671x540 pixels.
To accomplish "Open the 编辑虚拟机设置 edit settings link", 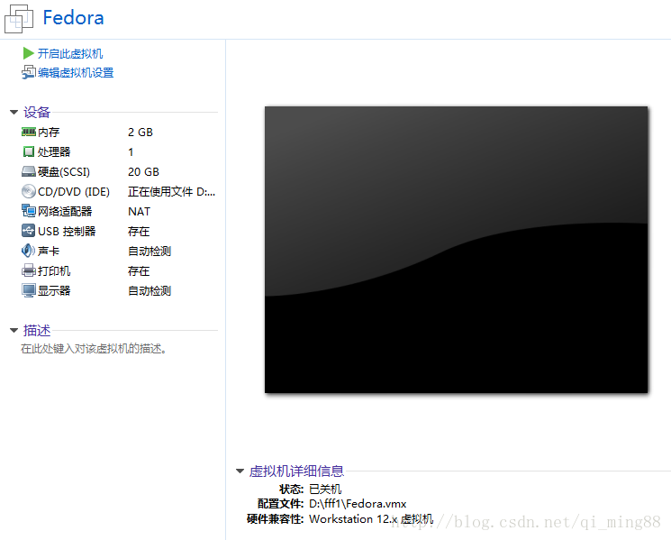I will coord(76,73).
